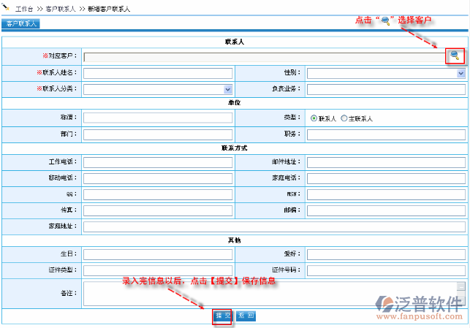Click the 对应客户 label
The image size is (470, 328).
coord(60,56)
